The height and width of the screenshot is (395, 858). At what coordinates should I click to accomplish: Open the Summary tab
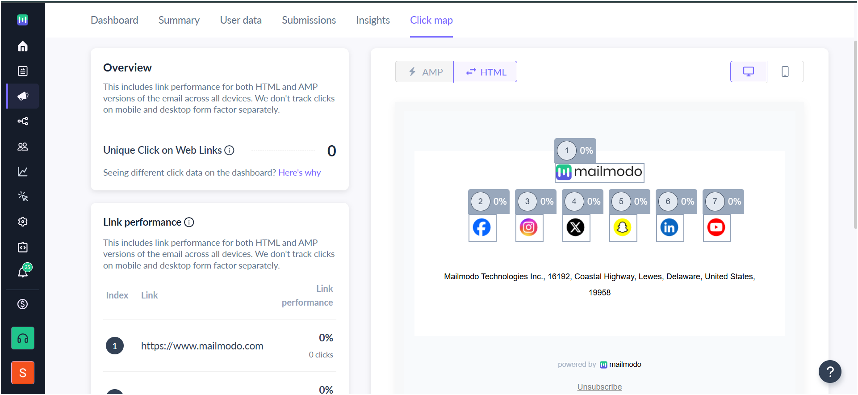pos(179,20)
